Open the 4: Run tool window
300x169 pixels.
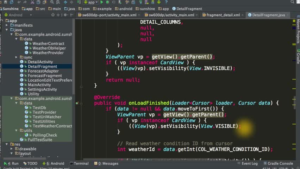point(11,163)
